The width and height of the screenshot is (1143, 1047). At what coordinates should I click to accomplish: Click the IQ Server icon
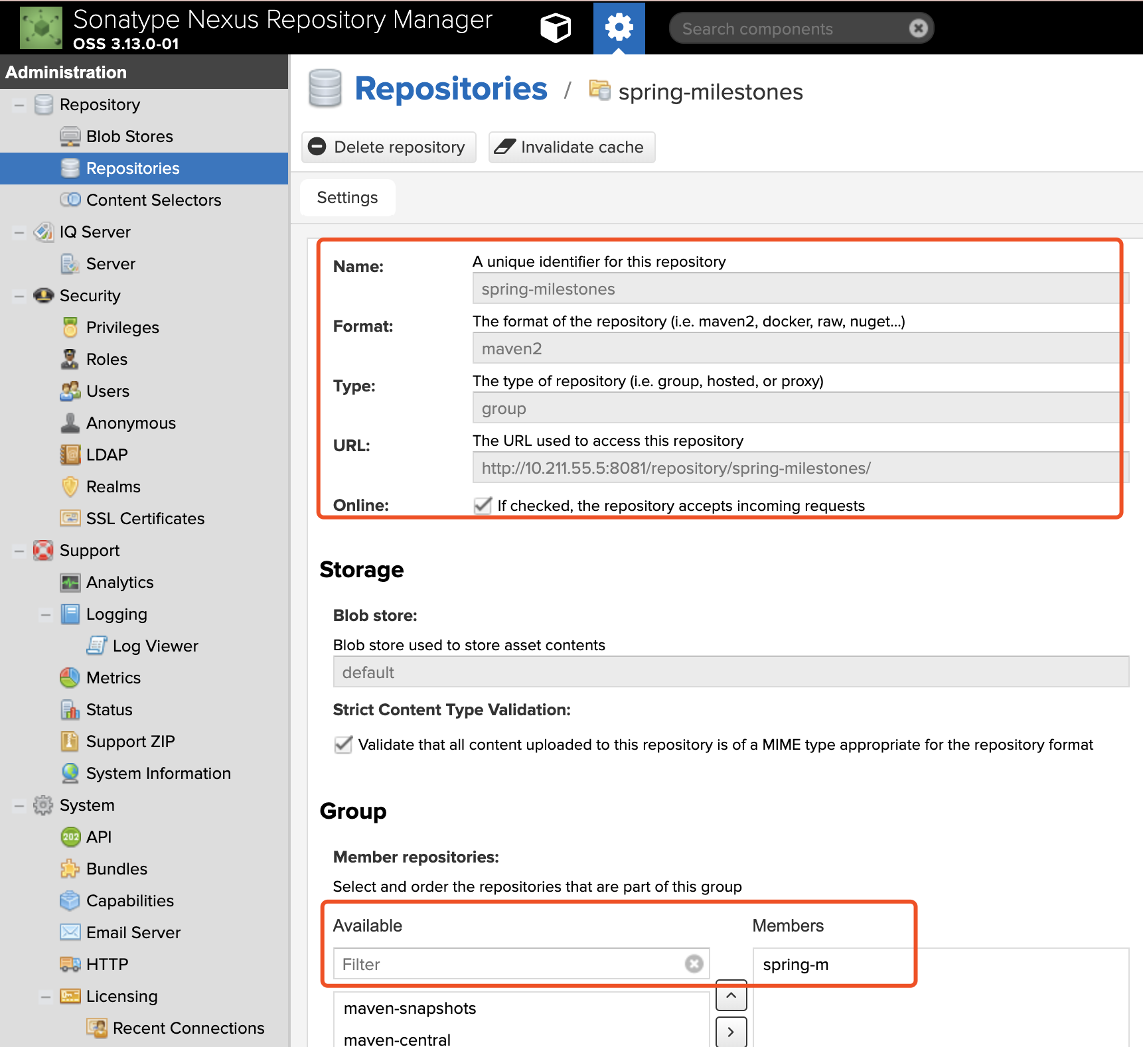[44, 232]
